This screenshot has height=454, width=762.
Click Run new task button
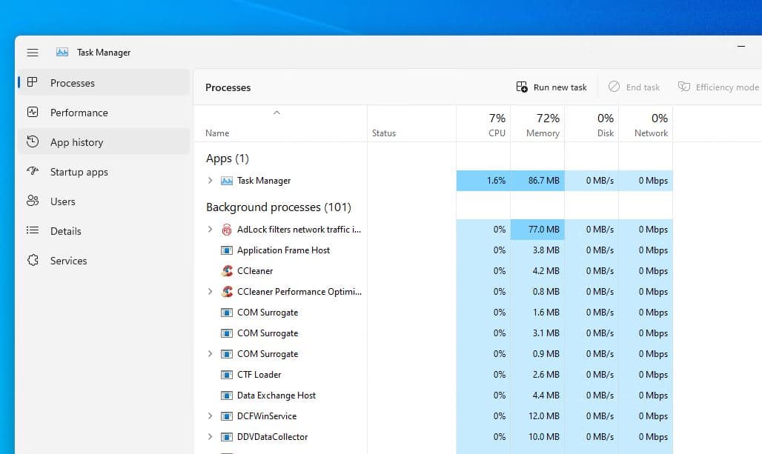[x=551, y=87]
